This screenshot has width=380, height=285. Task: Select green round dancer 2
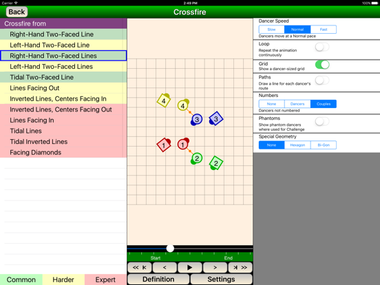pos(197,158)
